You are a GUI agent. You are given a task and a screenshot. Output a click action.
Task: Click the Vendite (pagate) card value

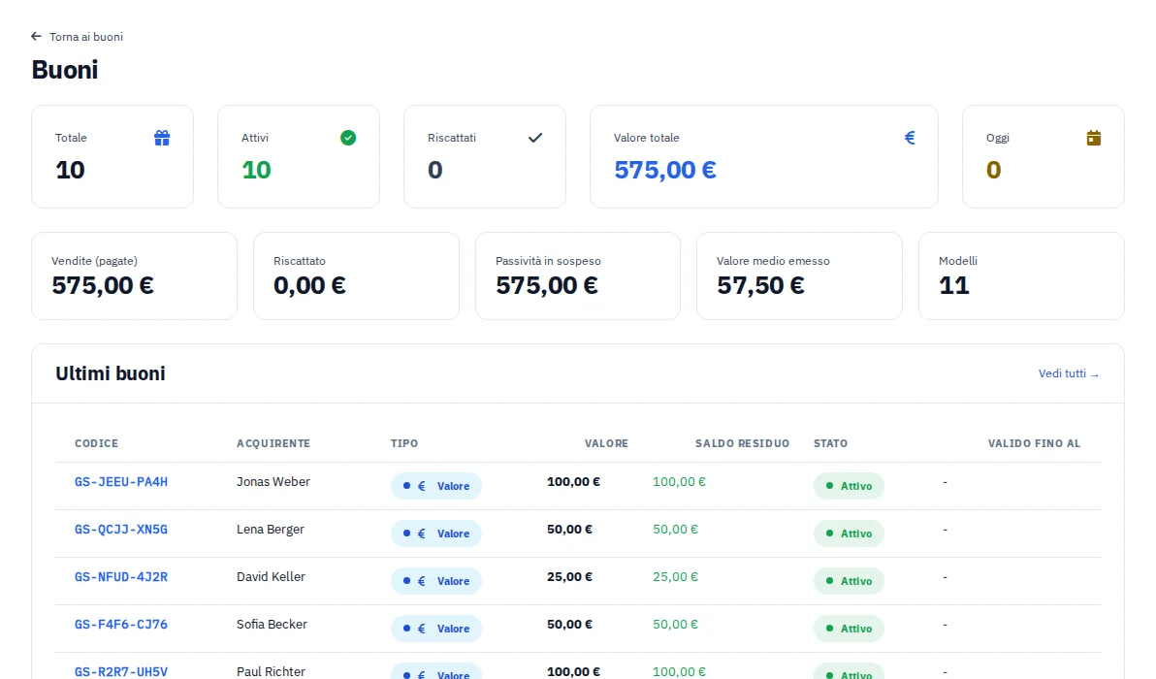click(103, 285)
